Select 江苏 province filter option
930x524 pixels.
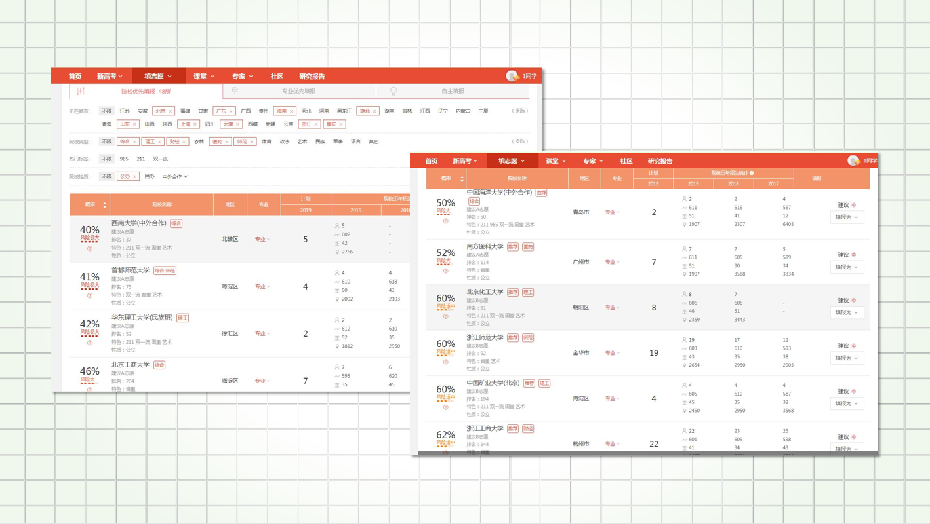point(125,111)
